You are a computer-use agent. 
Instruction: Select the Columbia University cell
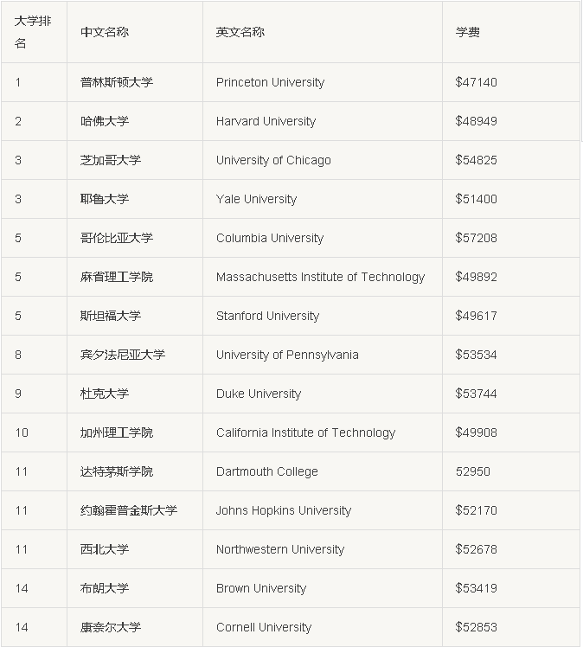point(270,238)
